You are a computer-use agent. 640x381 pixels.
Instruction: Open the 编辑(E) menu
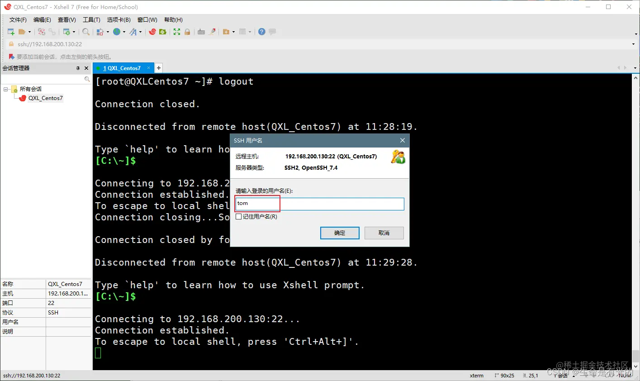click(x=42, y=20)
